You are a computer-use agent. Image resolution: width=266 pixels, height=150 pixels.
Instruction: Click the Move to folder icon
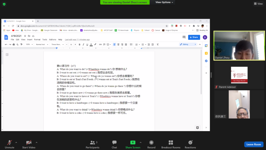click(29, 36)
